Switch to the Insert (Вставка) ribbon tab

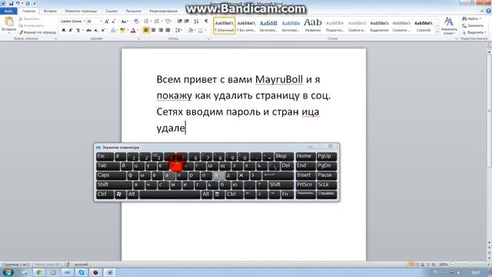(50, 11)
